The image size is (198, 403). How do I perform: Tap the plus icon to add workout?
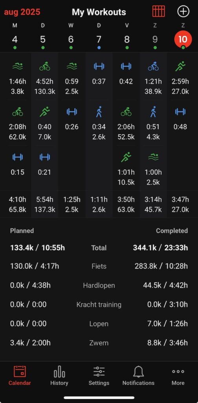point(183,11)
